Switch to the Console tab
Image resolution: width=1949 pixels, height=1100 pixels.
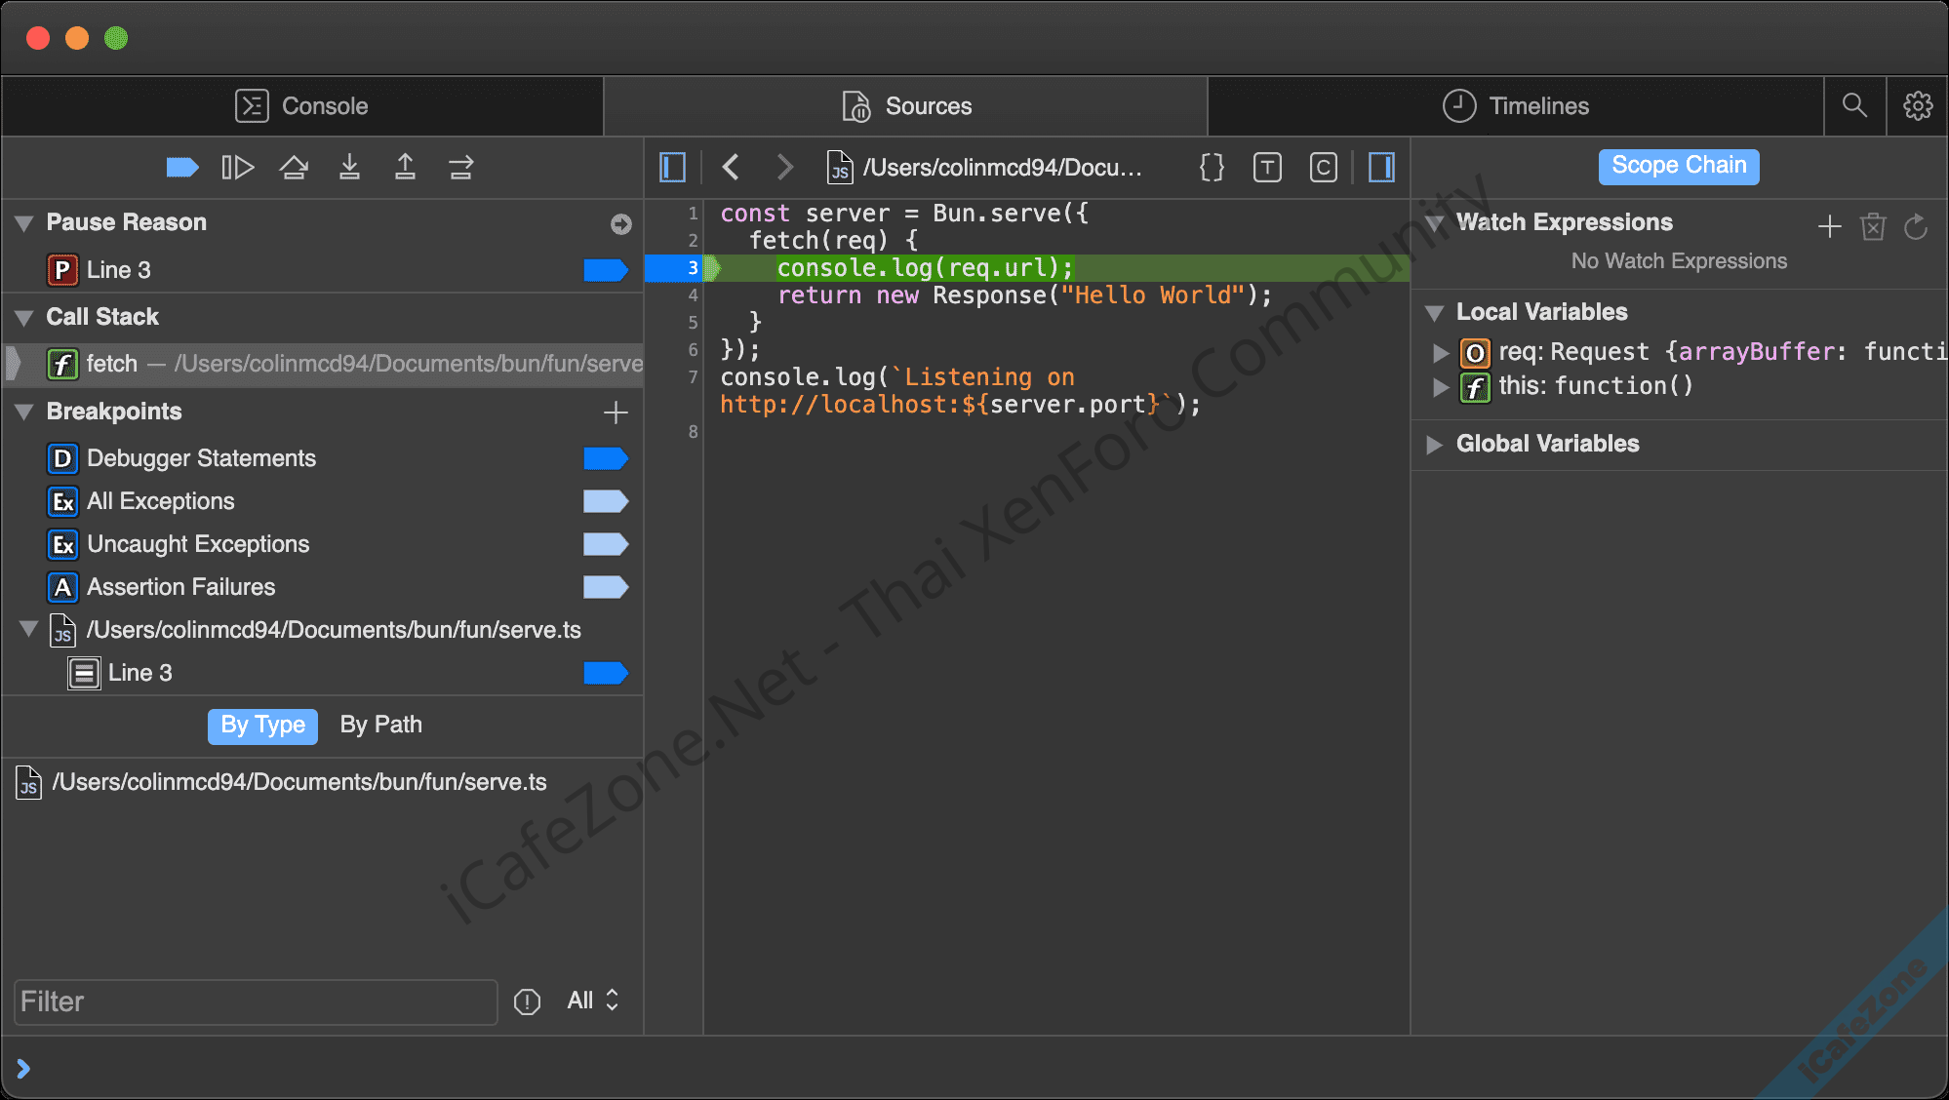coord(302,106)
